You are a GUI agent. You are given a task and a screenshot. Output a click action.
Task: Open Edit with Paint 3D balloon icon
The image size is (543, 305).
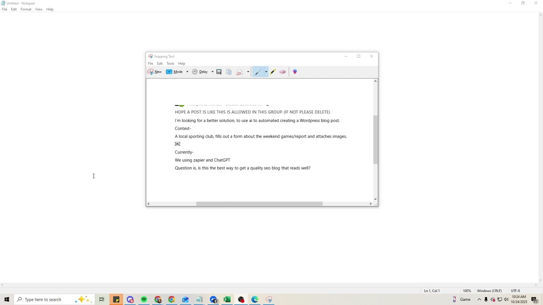point(295,72)
